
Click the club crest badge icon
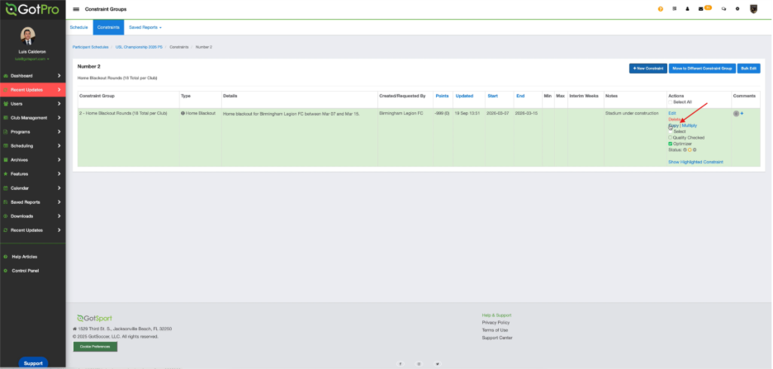[752, 8]
